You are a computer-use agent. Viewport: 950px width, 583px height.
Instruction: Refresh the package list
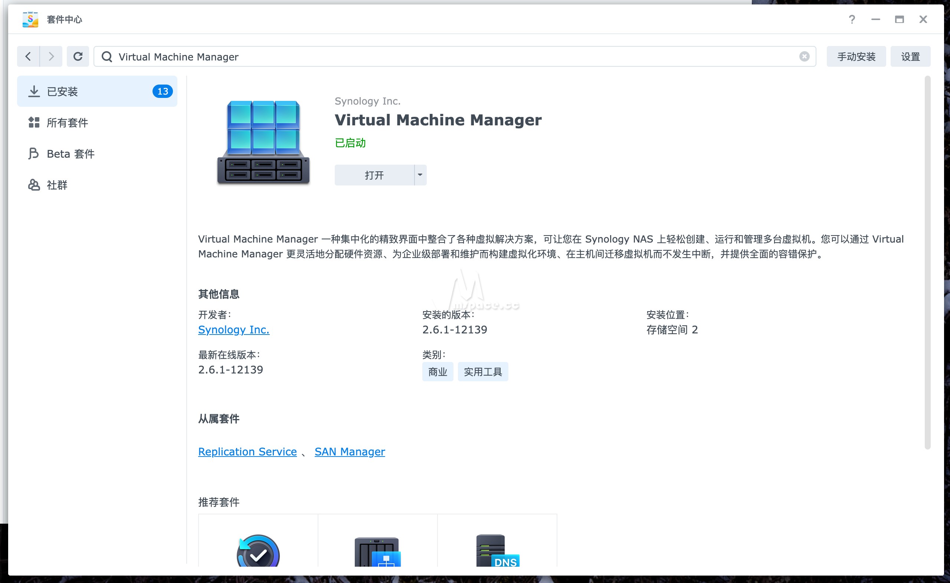78,56
